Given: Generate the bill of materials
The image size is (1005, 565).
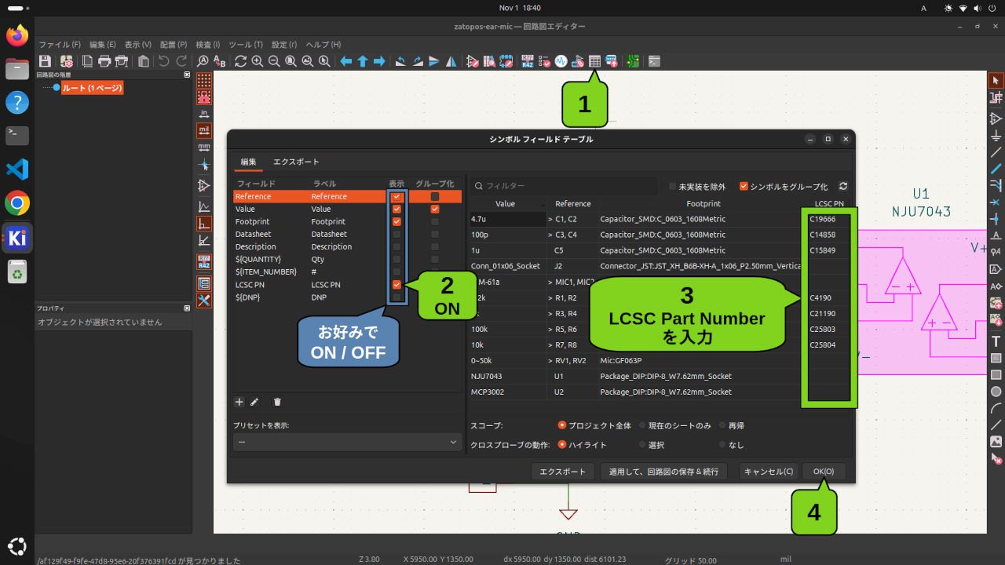Looking at the screenshot, I should tap(611, 60).
